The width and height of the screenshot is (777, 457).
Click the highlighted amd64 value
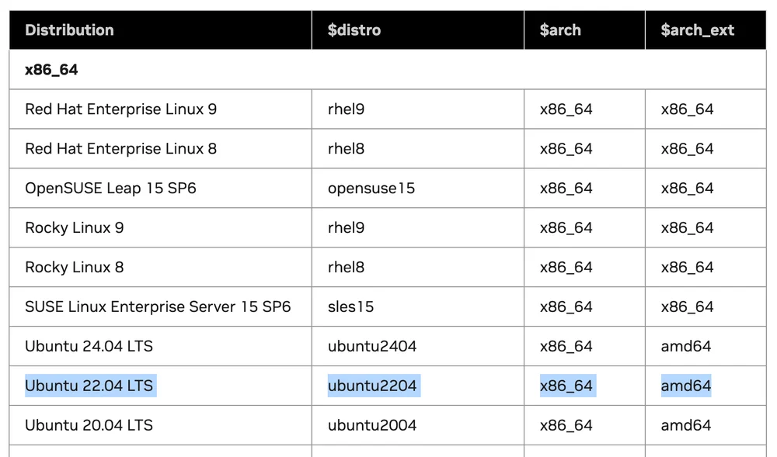(685, 386)
